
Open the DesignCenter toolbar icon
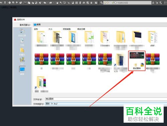point(76,3)
